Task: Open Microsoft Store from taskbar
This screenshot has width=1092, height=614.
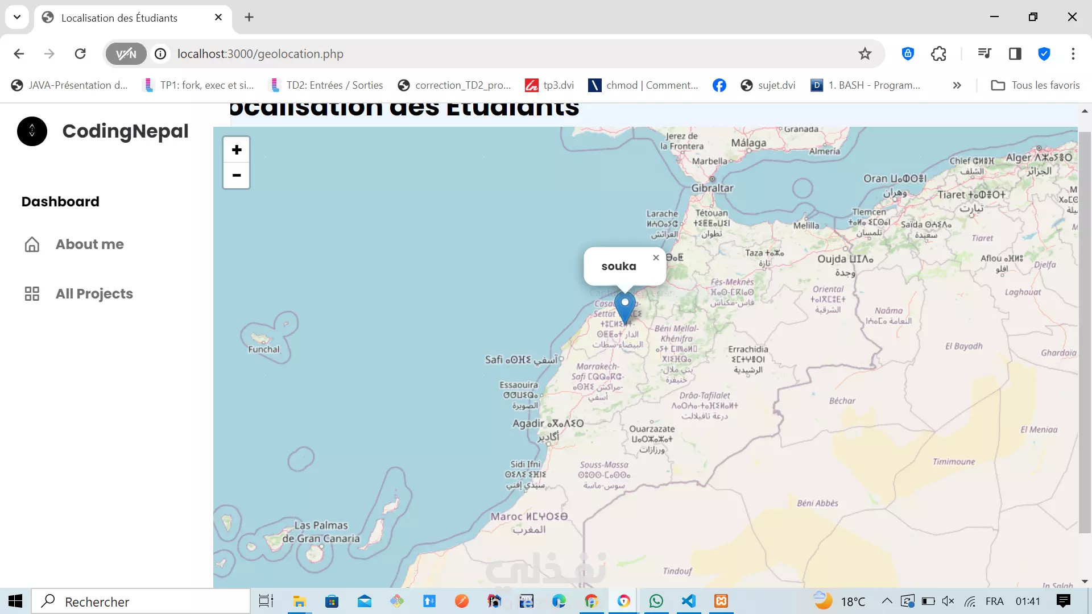Action: pyautogui.click(x=332, y=601)
